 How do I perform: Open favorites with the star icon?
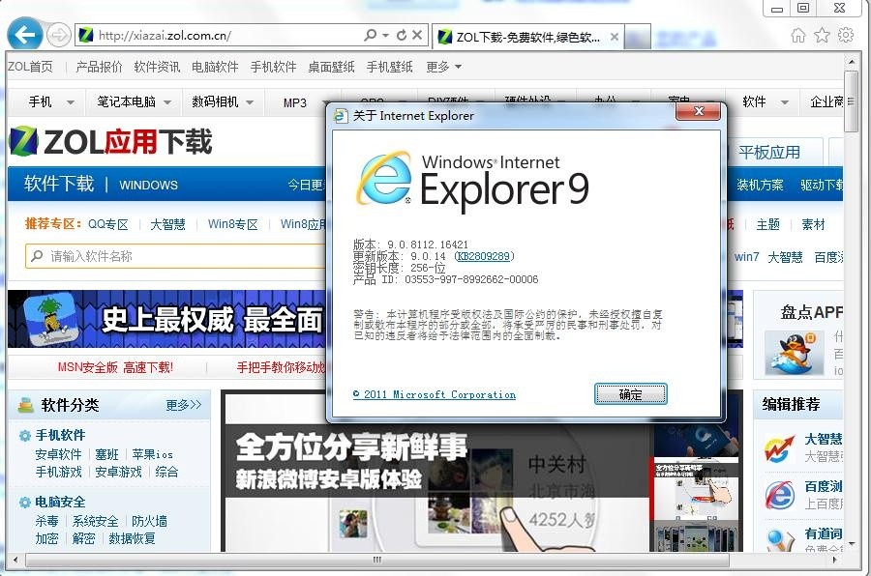click(x=823, y=33)
